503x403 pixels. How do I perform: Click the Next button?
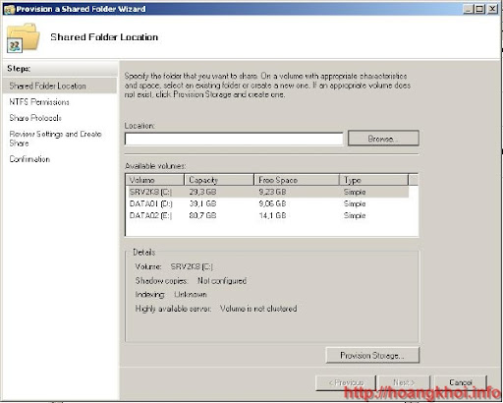tap(404, 382)
